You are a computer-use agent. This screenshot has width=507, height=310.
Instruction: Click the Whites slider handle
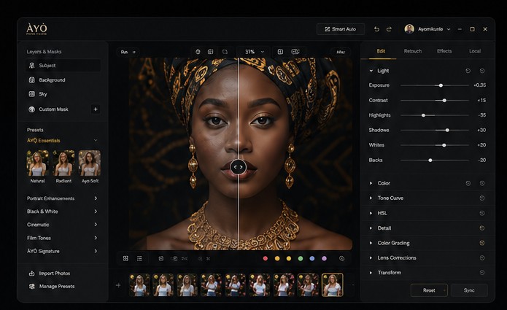pos(444,145)
